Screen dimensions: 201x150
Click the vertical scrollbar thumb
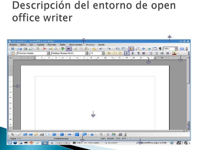pos(188,71)
